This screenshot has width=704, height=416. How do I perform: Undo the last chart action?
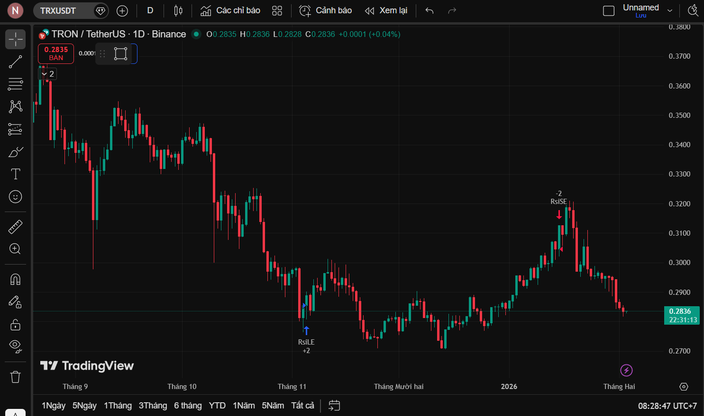(430, 10)
